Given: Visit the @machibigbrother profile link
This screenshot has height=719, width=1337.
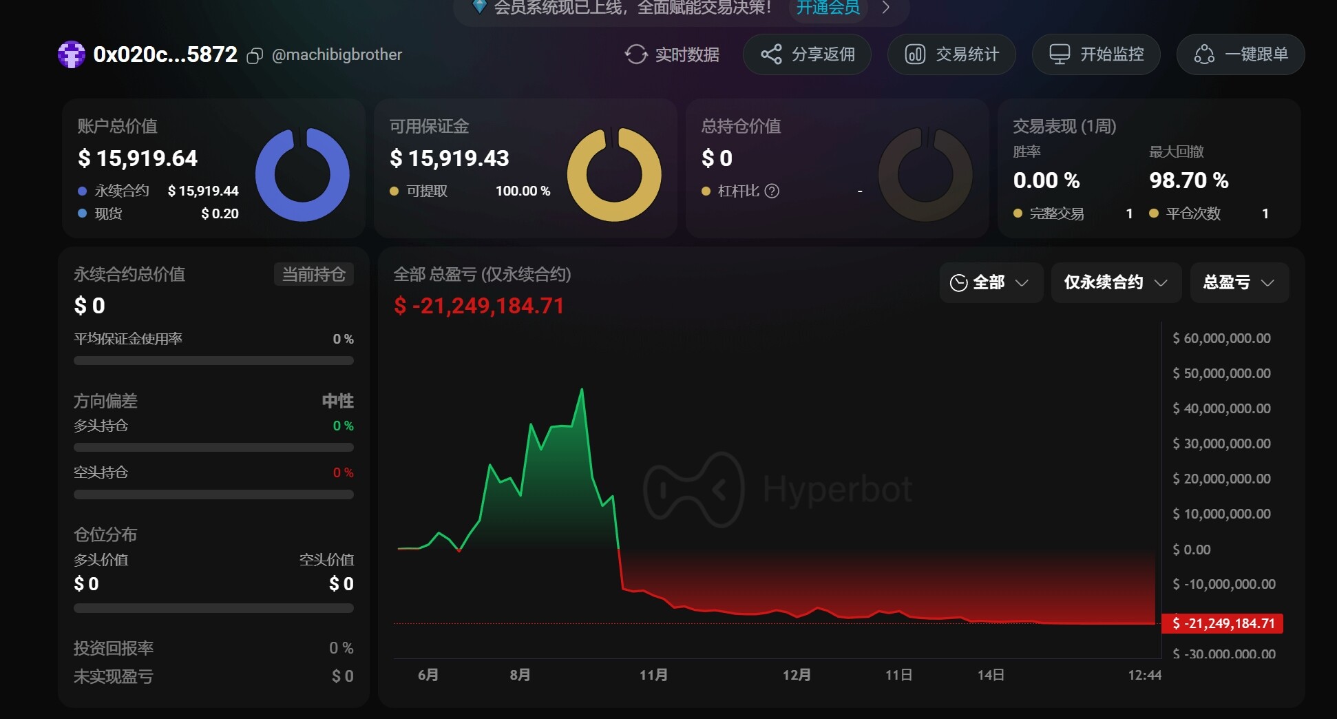Looking at the screenshot, I should click(x=337, y=54).
